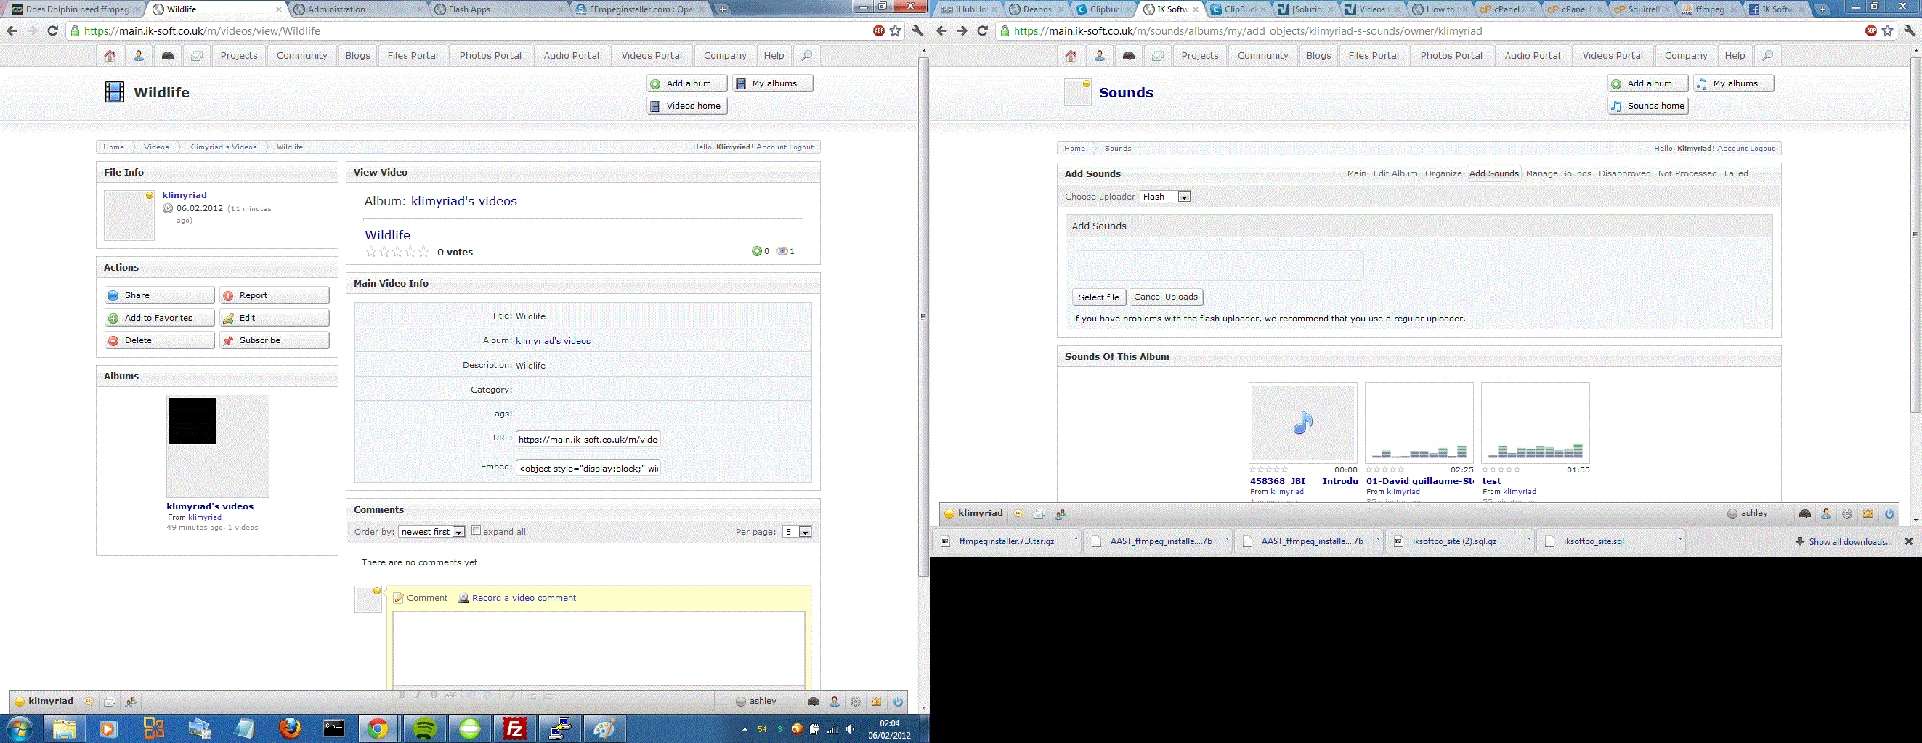Rate the Wildlife video using the stars

tap(397, 252)
